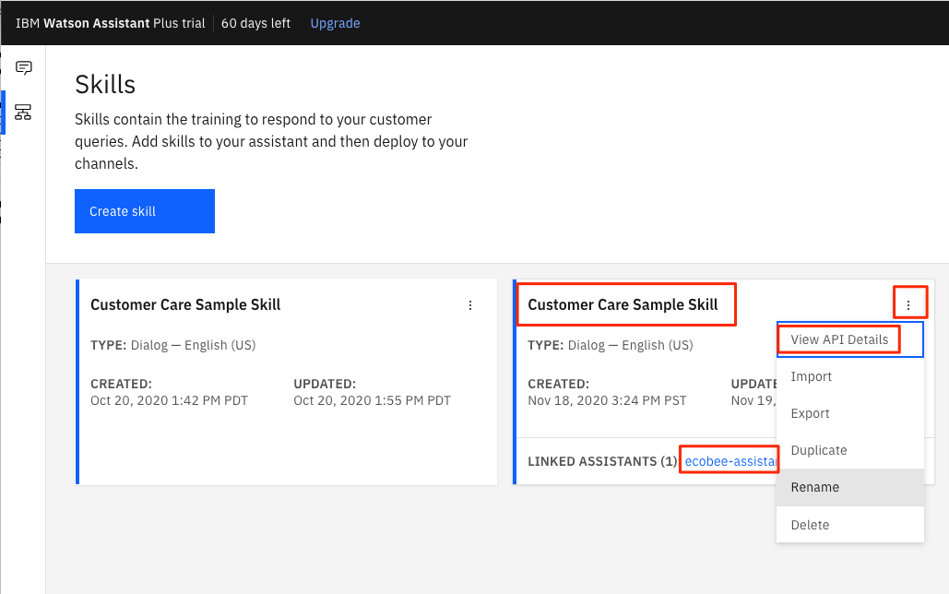Choose View API Details from menu
This screenshot has height=594, width=949.
click(x=849, y=339)
